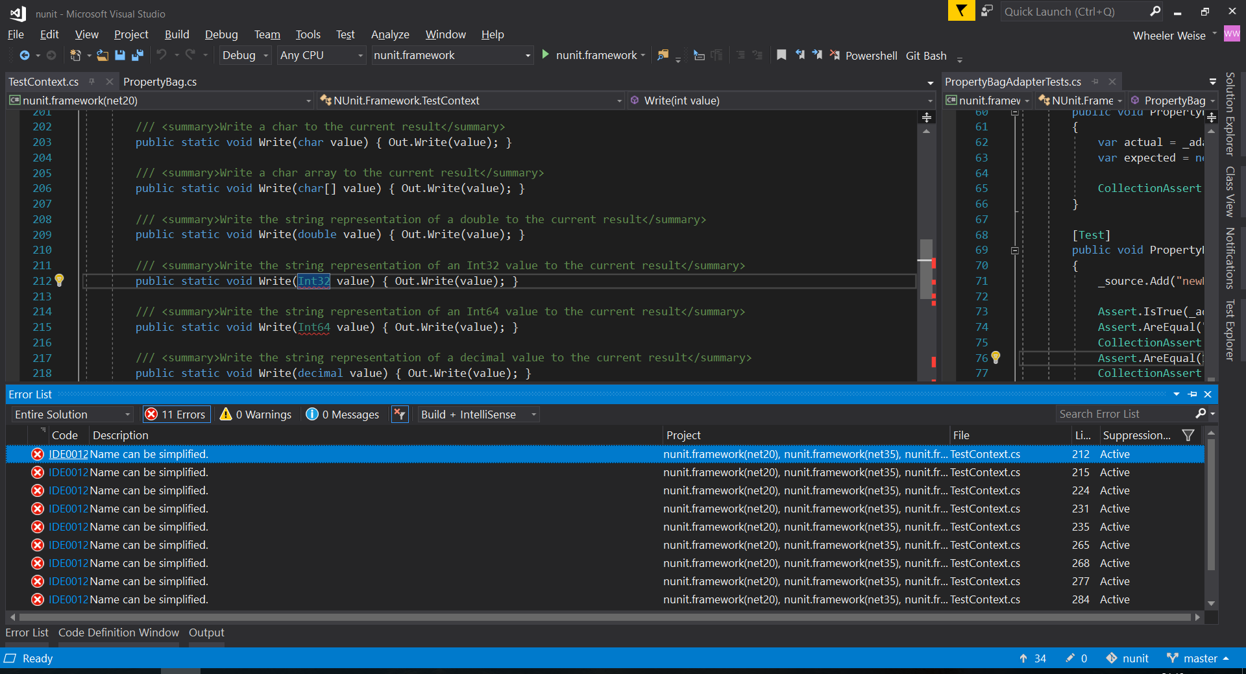The width and height of the screenshot is (1246, 674).
Task: Close the TestContext.cs tab
Action: 109,82
